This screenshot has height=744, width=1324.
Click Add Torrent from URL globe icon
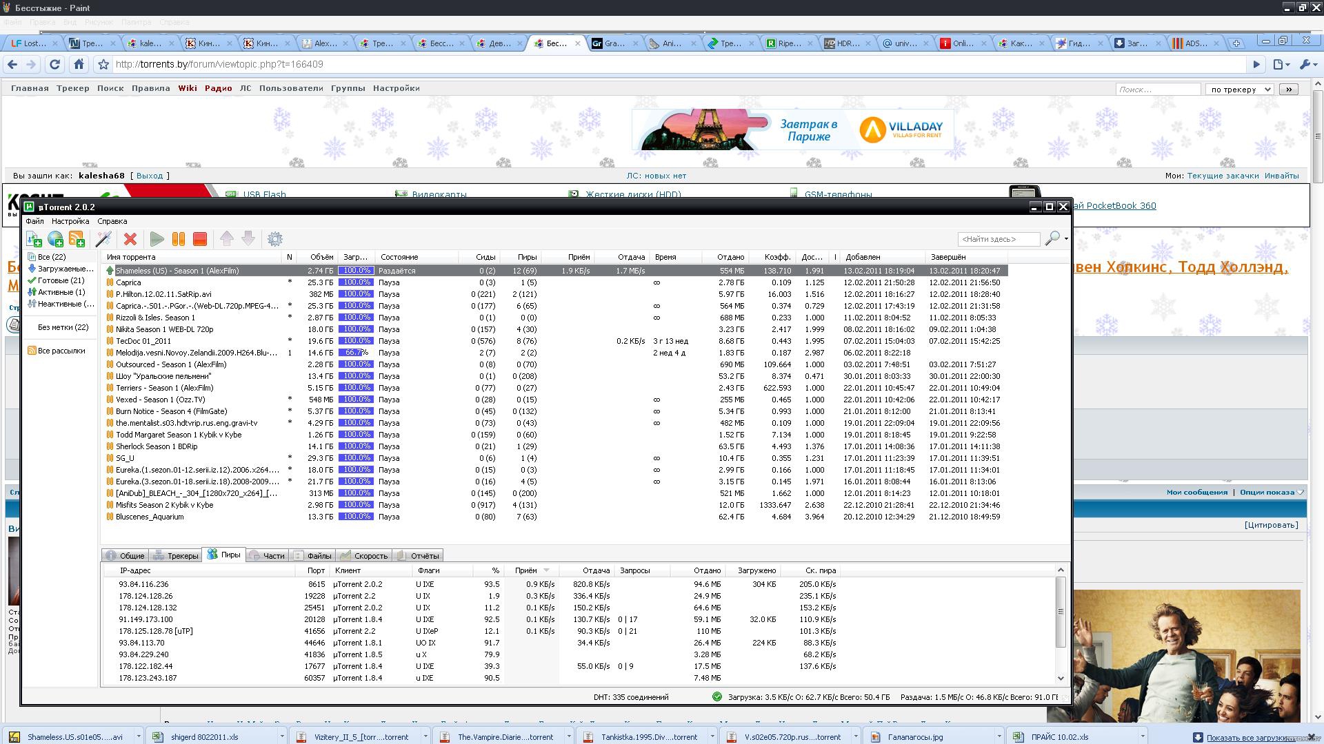pos(55,239)
